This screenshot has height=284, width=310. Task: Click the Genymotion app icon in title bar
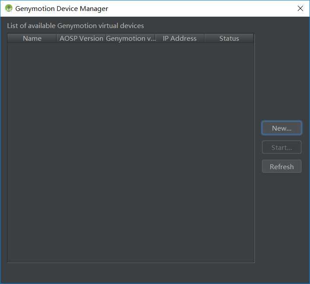[x=9, y=8]
